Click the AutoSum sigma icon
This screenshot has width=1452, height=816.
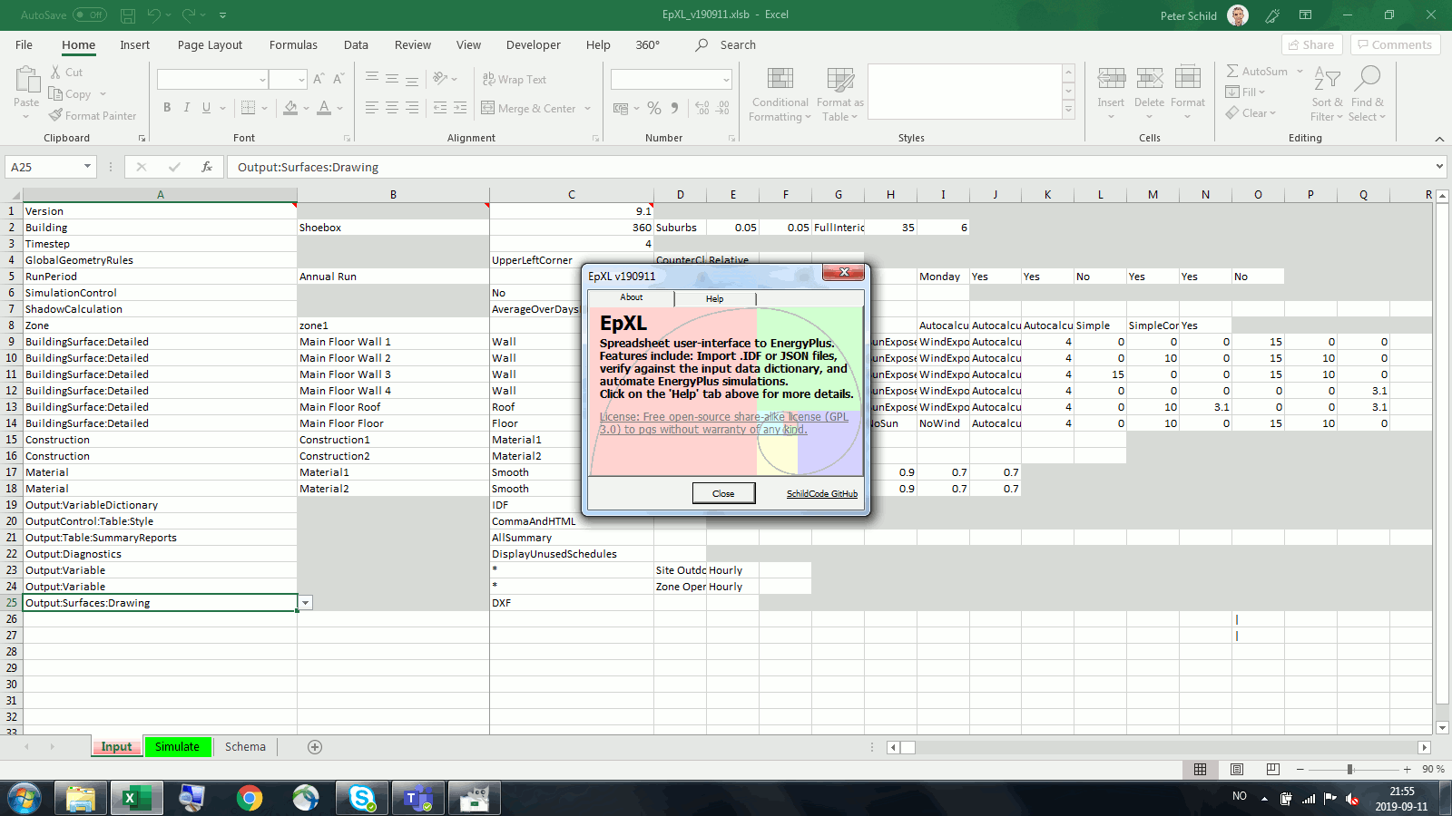click(x=1232, y=71)
